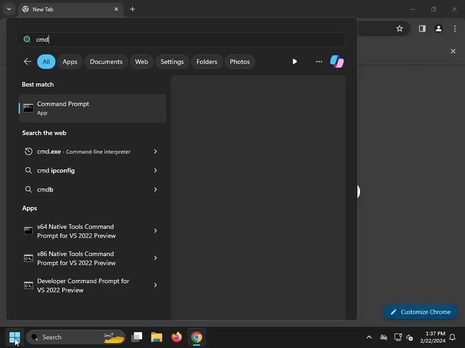Bookmark this tab with the star icon

[x=400, y=29]
